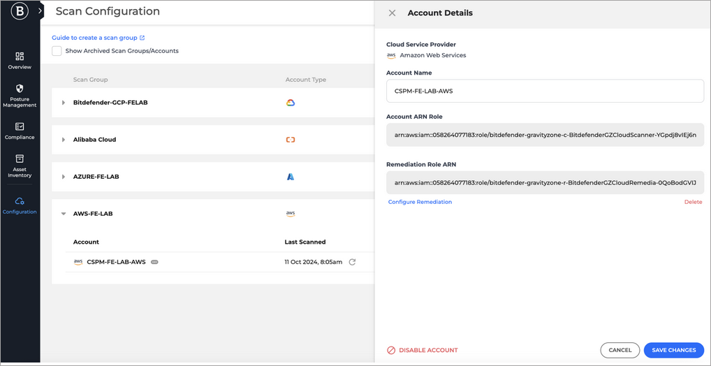Click the red Delete link

click(x=693, y=202)
